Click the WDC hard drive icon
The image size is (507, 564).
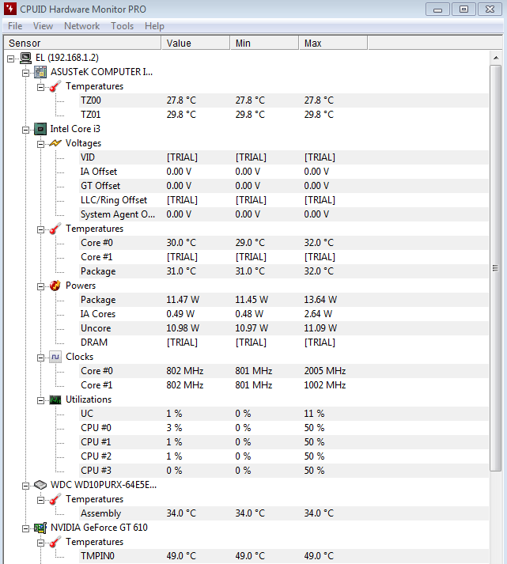tap(40, 485)
